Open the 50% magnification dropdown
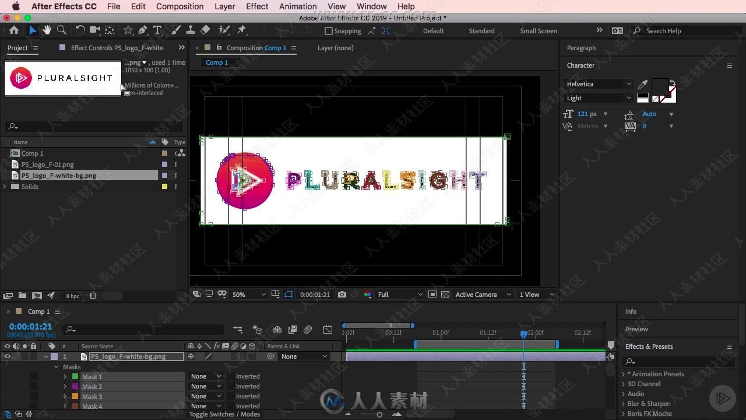This screenshot has height=420, width=746. [249, 295]
